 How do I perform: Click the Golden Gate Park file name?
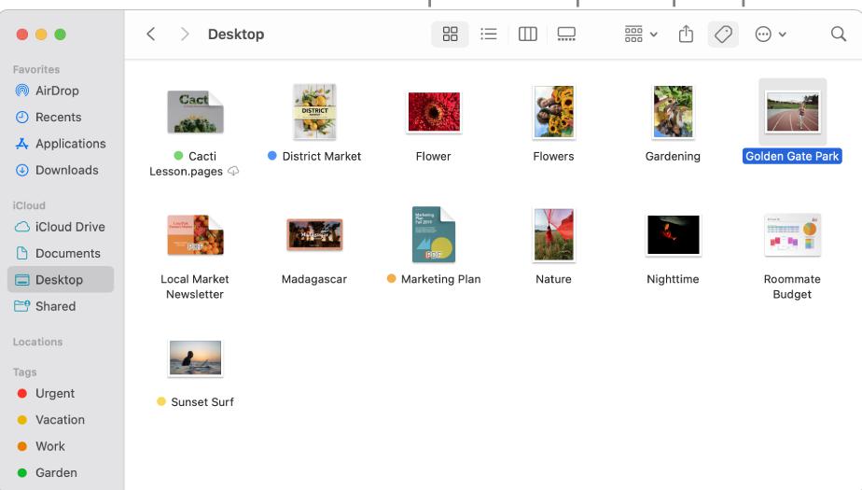[x=792, y=156]
